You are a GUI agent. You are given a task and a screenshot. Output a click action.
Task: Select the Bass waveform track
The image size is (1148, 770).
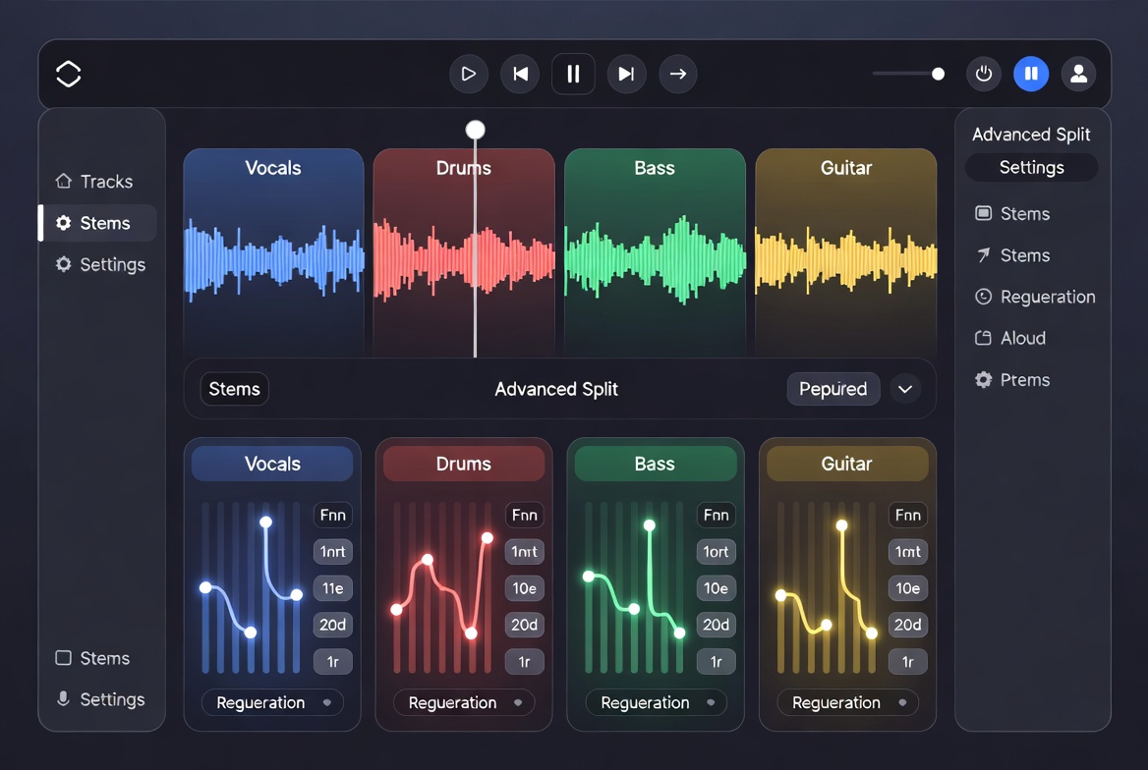655,253
